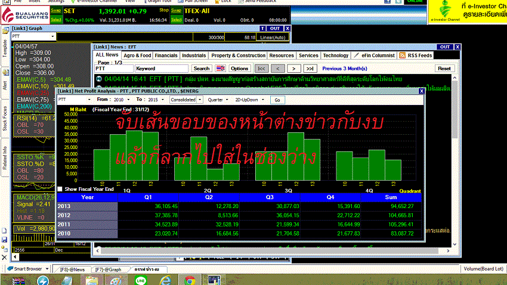Click Select beside the TFEX-All ticker
Viewport: 507px width, 285px height.
click(176, 20)
